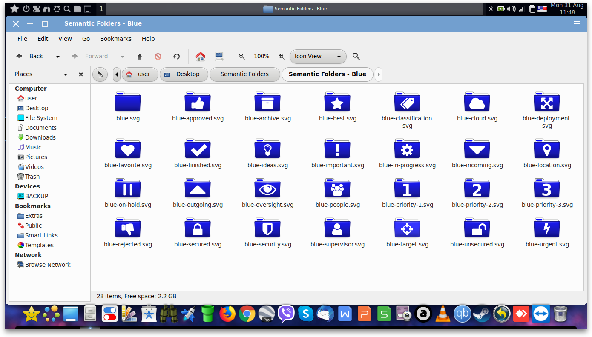Zoom in with the plus magnifier
The width and height of the screenshot is (592, 337).
(281, 56)
